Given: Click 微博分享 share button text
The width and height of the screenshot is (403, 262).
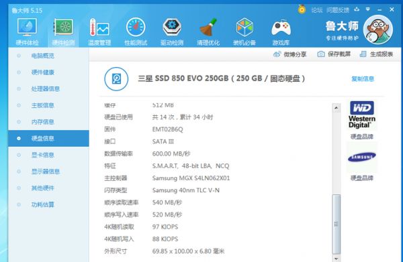Looking at the screenshot, I should tap(295, 54).
